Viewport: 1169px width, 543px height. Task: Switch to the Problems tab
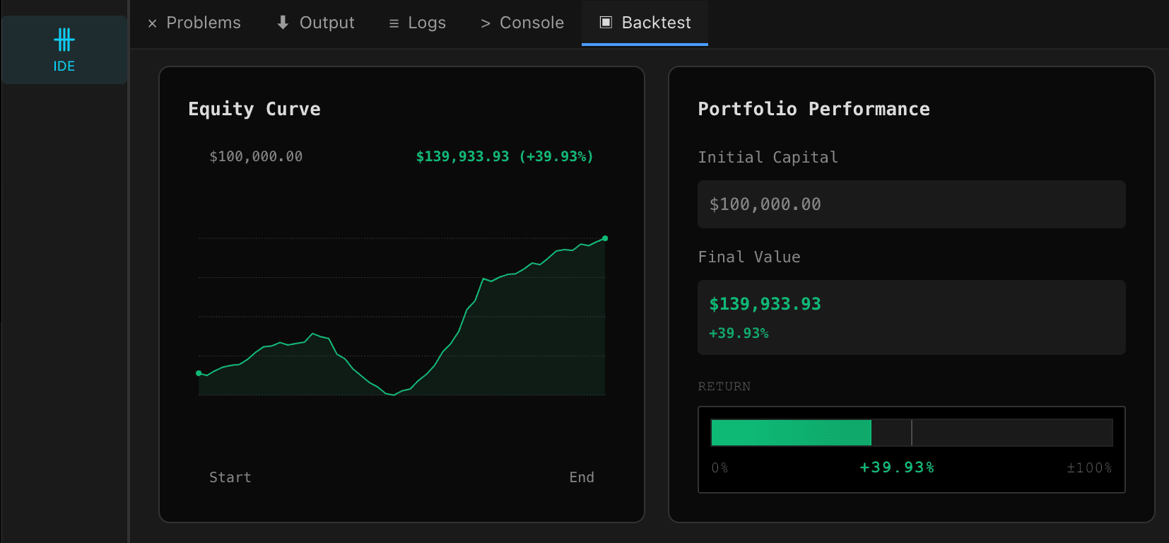[194, 23]
